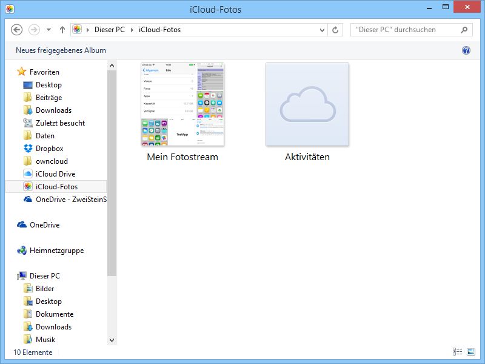
Task: Click the iCloud-Fotos breadcrumb segment
Action: [159, 30]
